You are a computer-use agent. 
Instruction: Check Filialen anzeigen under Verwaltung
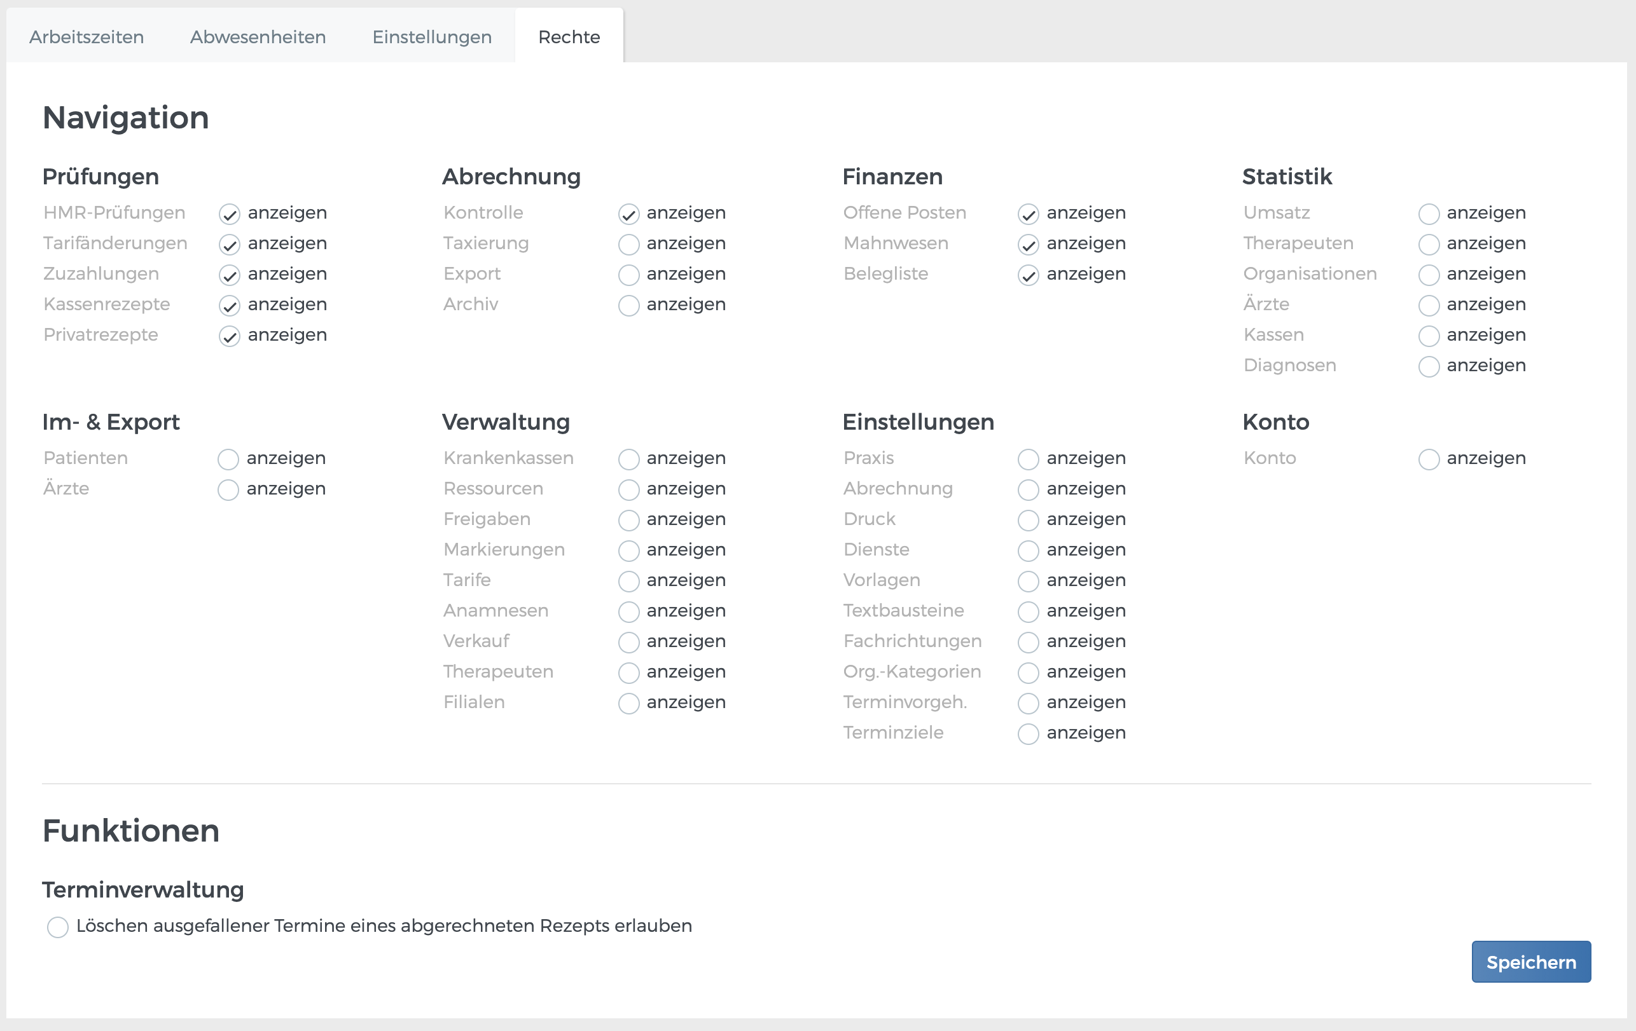coord(628,703)
